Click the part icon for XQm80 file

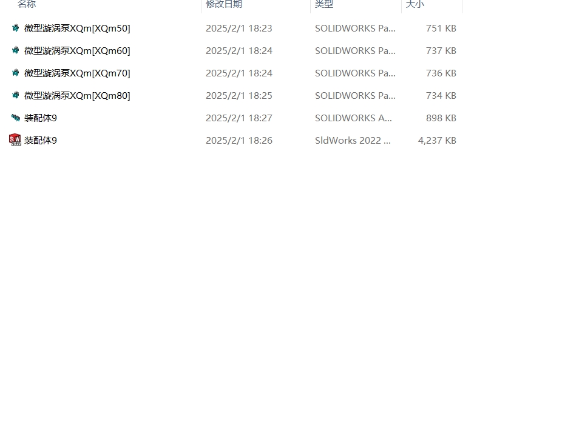pyautogui.click(x=15, y=95)
